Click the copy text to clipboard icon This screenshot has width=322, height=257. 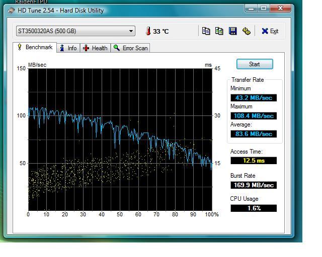206,31
